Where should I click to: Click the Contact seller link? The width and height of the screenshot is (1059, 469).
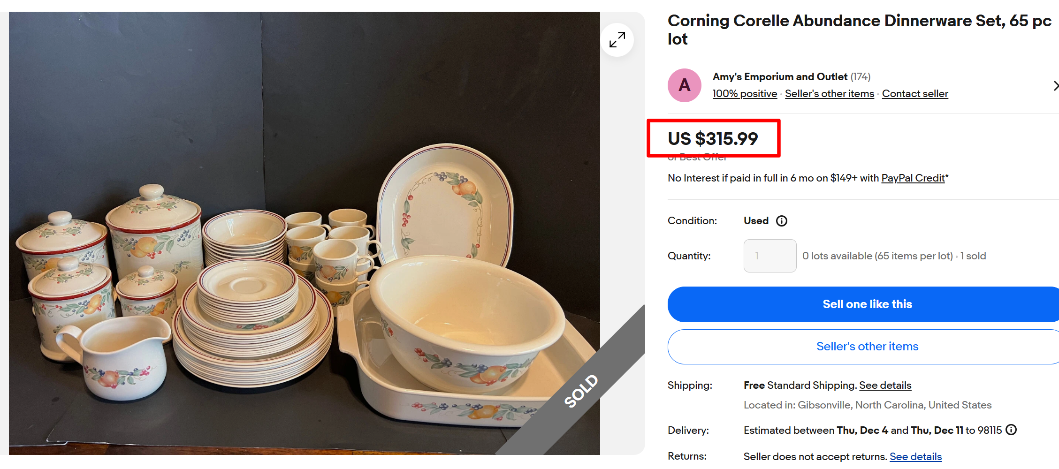click(914, 93)
